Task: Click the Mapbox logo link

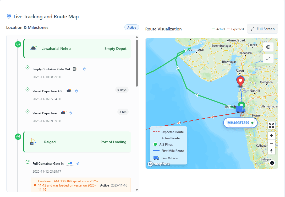Action: pyautogui.click(x=159, y=164)
